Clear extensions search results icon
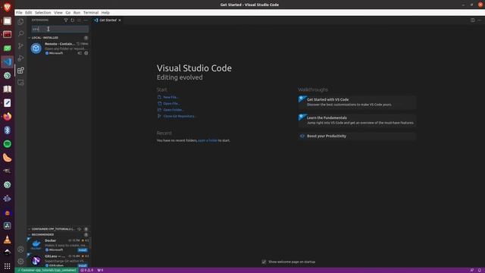The width and height of the screenshot is (485, 273). click(79, 20)
